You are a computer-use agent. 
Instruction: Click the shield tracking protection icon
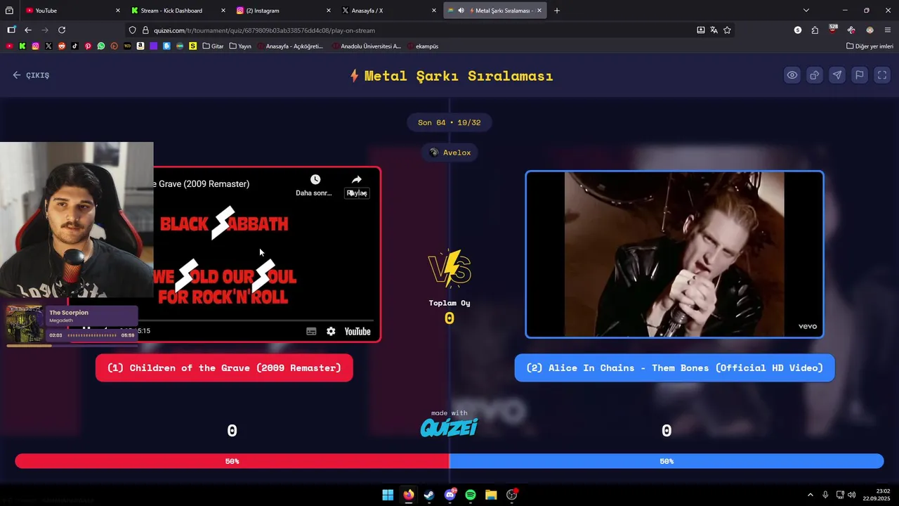[132, 30]
